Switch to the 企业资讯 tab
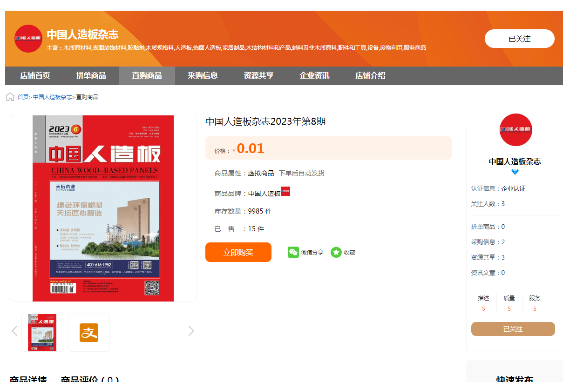Screen dimensions: 563x382 pos(314,75)
